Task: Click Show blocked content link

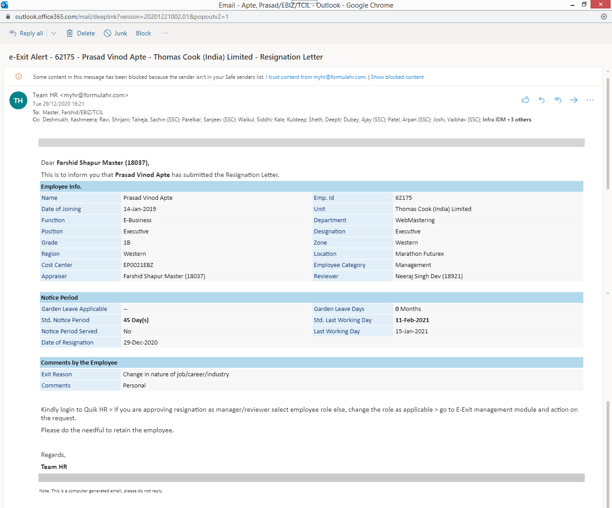Action: [397, 77]
